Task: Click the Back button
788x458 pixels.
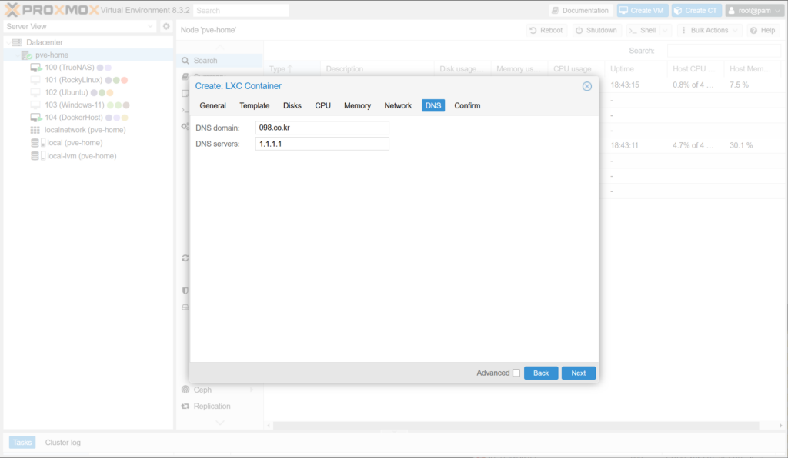Action: (x=541, y=373)
